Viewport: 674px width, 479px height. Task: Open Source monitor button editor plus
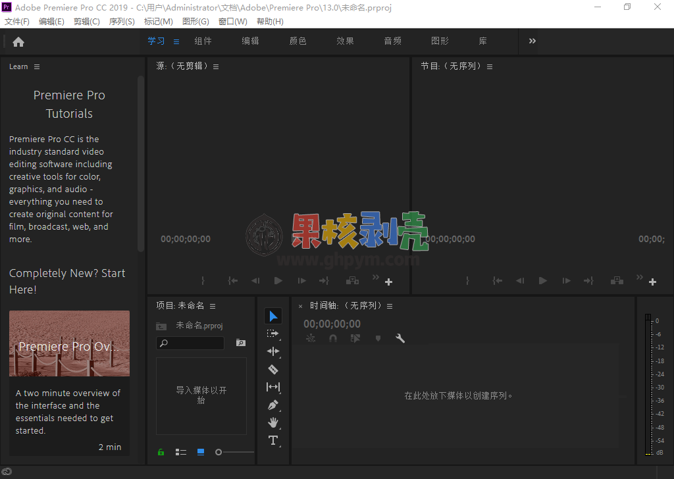[x=388, y=282]
